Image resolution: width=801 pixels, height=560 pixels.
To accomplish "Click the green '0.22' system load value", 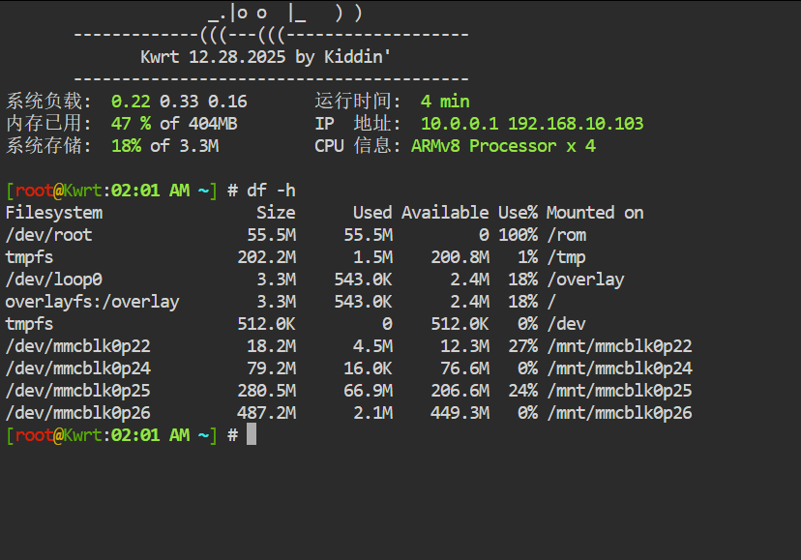I will tap(131, 102).
